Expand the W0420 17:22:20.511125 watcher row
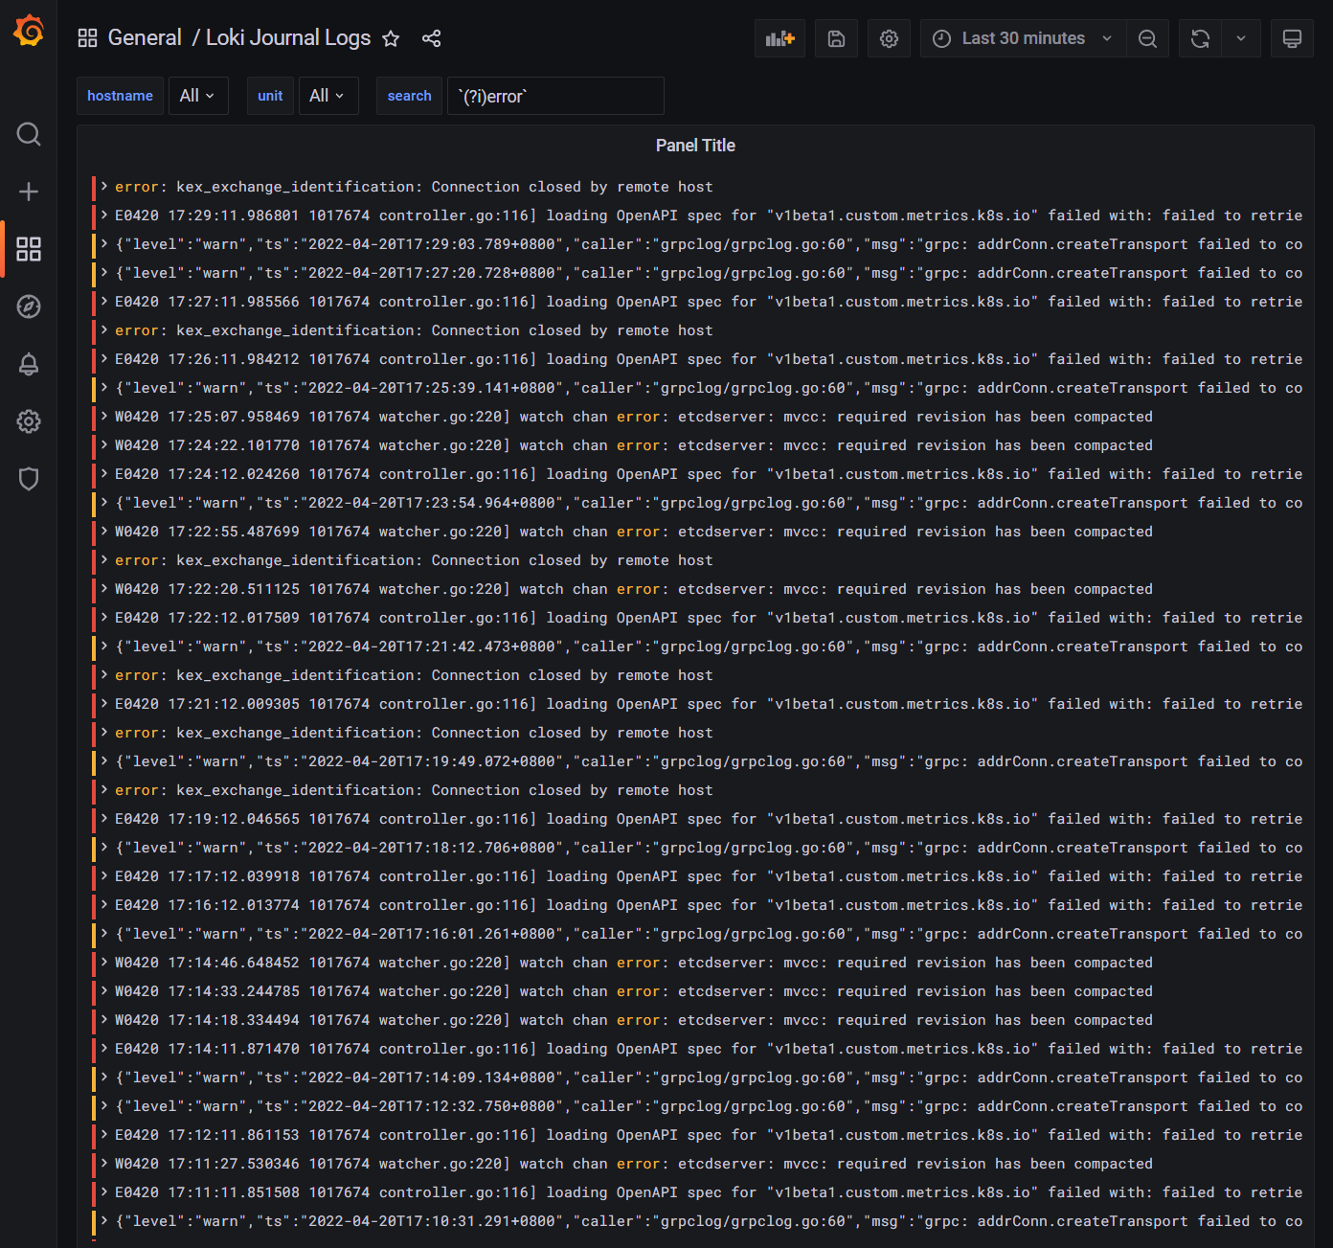The width and height of the screenshot is (1333, 1248). click(104, 588)
